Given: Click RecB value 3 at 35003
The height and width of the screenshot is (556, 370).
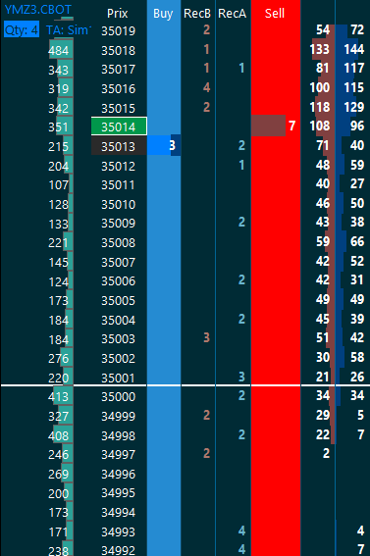Looking at the screenshot, I should tap(206, 337).
